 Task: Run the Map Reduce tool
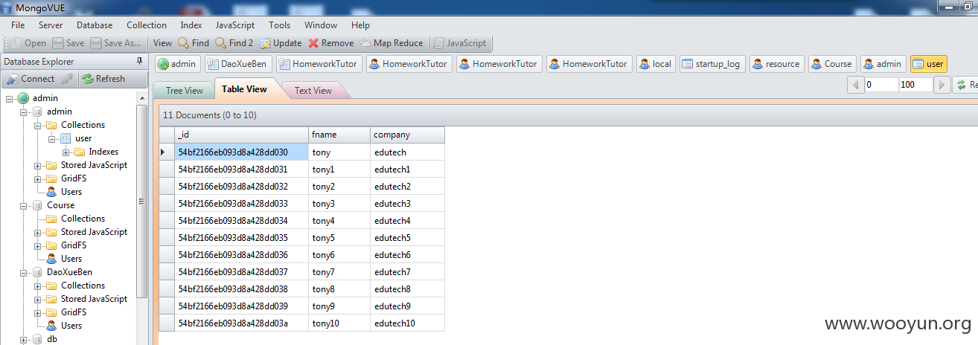pos(391,43)
